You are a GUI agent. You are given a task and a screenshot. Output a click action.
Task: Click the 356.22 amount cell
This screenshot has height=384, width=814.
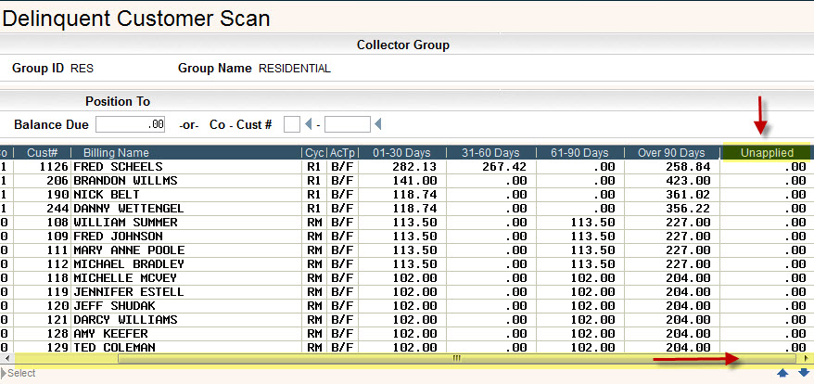point(688,209)
